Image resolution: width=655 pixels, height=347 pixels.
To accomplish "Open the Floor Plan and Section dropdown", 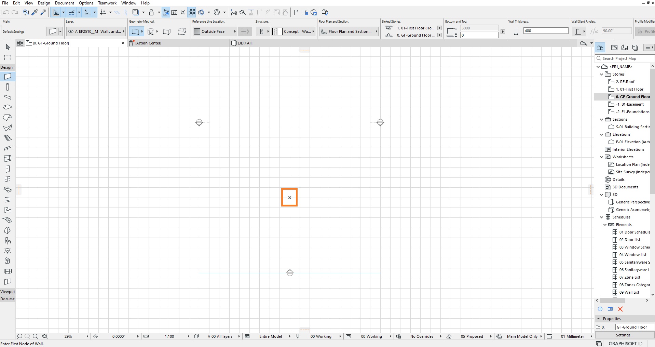I will coord(349,31).
